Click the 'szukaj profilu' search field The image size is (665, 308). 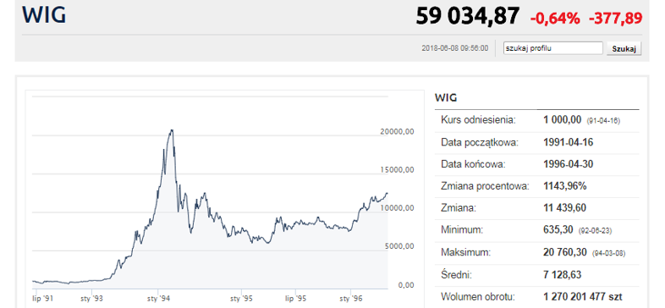[x=552, y=48]
